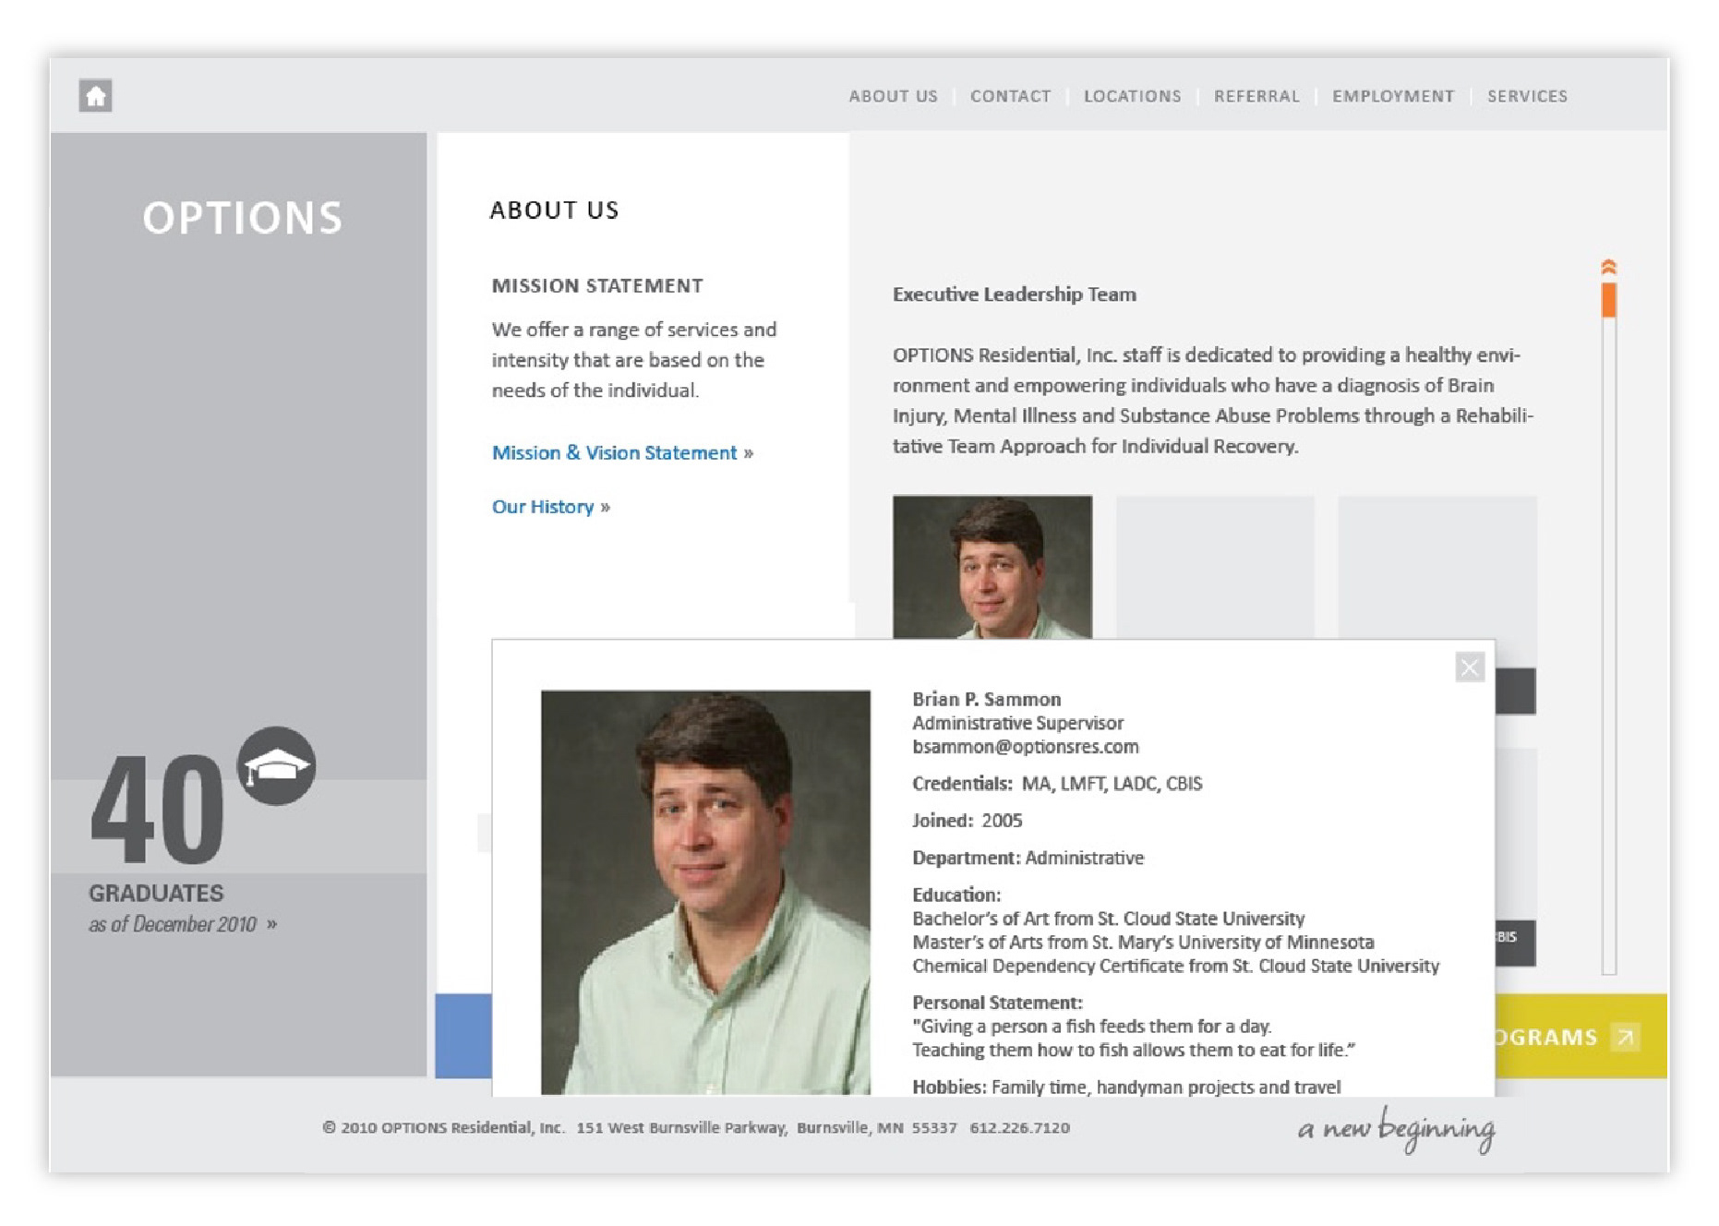The height and width of the screenshot is (1226, 1719).
Task: Close the Brian P. Sammon profile popup
Action: tap(1469, 667)
